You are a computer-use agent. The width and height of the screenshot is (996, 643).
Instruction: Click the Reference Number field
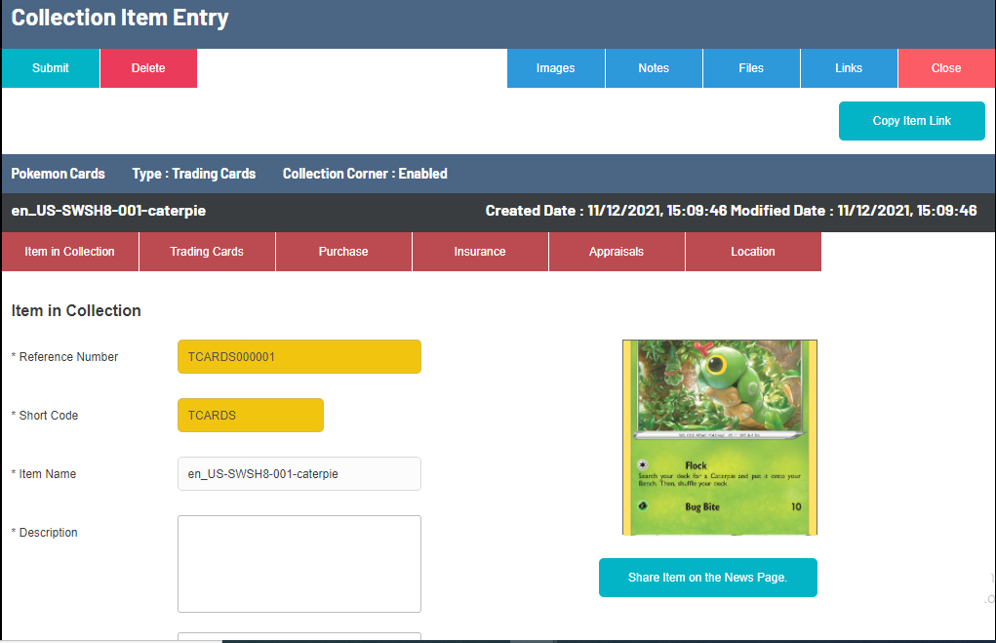[x=299, y=357]
